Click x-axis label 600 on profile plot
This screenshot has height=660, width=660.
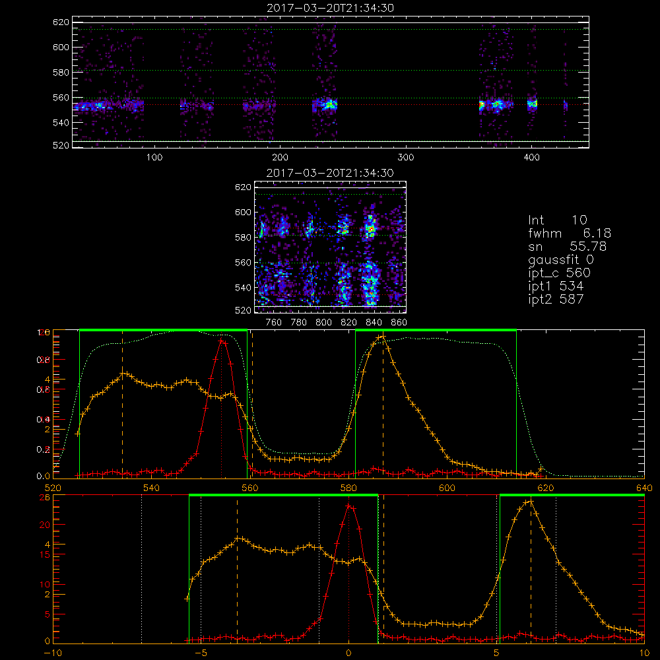click(x=447, y=488)
